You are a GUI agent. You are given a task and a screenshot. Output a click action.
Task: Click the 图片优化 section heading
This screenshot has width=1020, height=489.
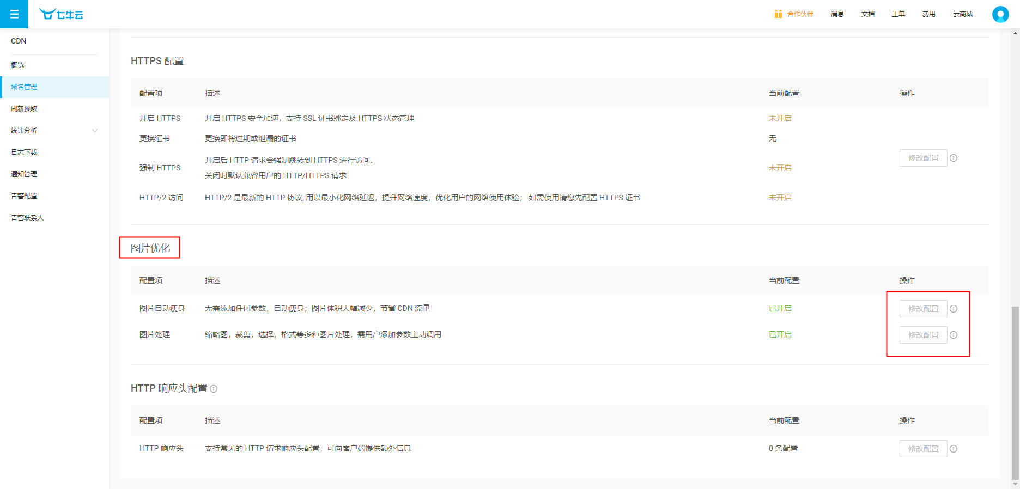[x=150, y=248]
